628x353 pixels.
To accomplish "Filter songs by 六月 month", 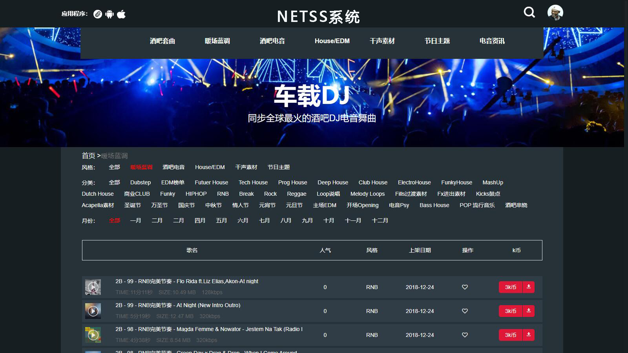I will pyautogui.click(x=243, y=220).
